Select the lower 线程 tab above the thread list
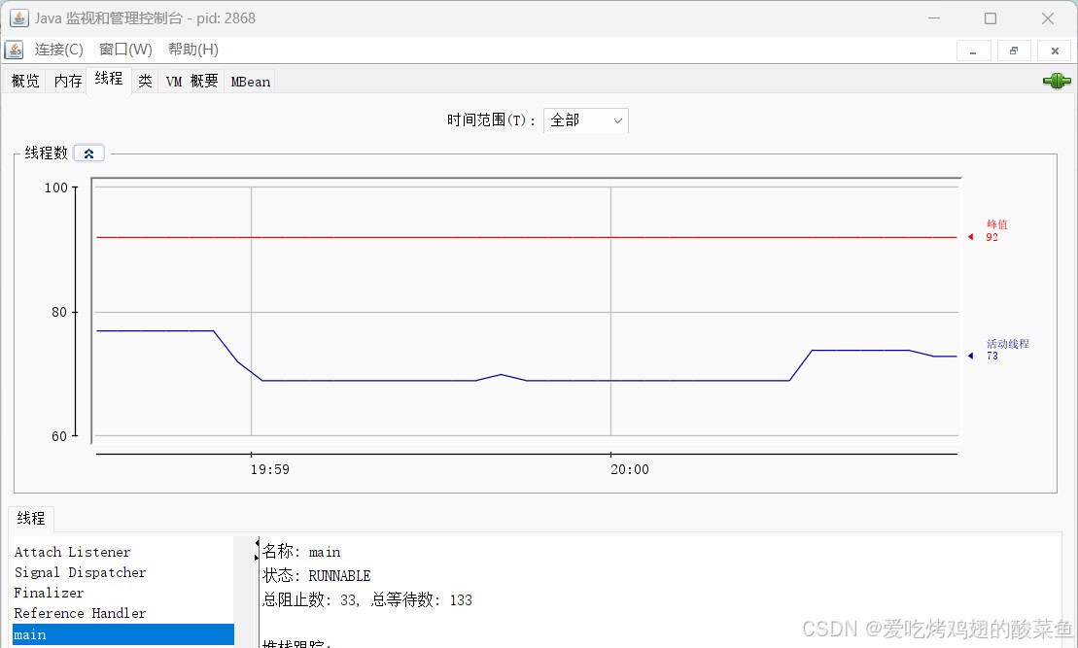Screen dimensions: 1078x648 point(31,518)
